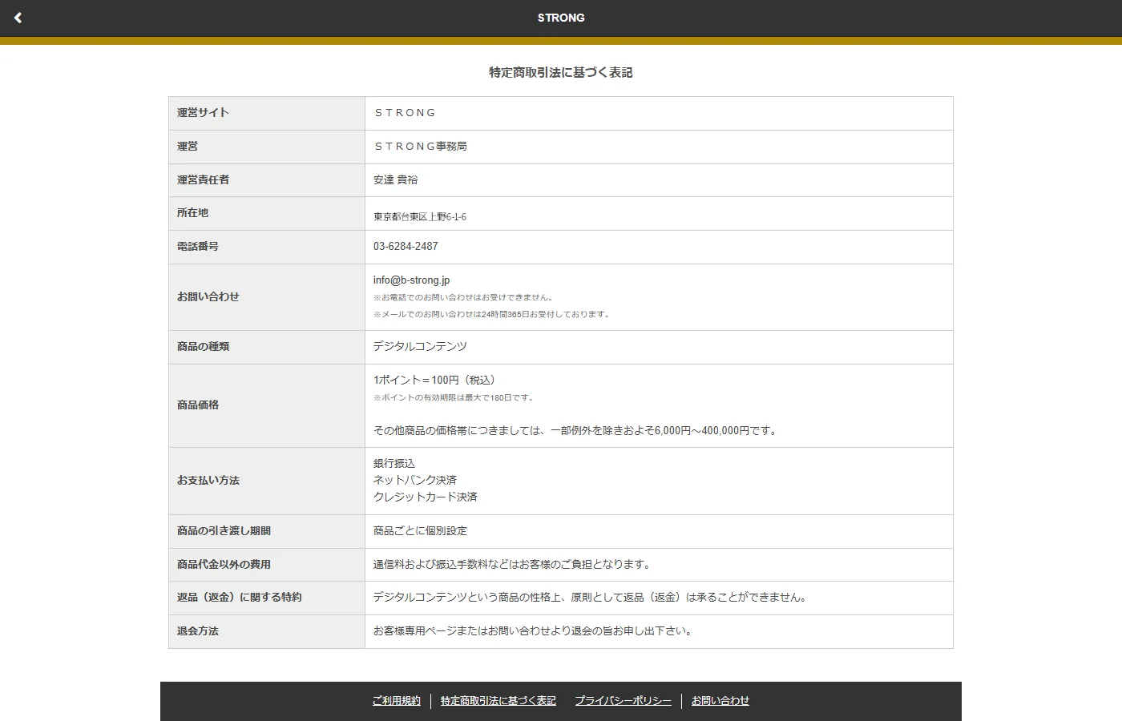Click the 銀行振込 payment method
This screenshot has height=721, width=1122.
click(x=394, y=464)
